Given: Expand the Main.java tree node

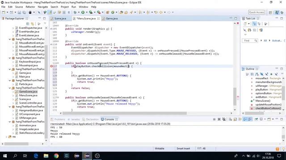Looking at the screenshot, I should click(x=13, y=77).
